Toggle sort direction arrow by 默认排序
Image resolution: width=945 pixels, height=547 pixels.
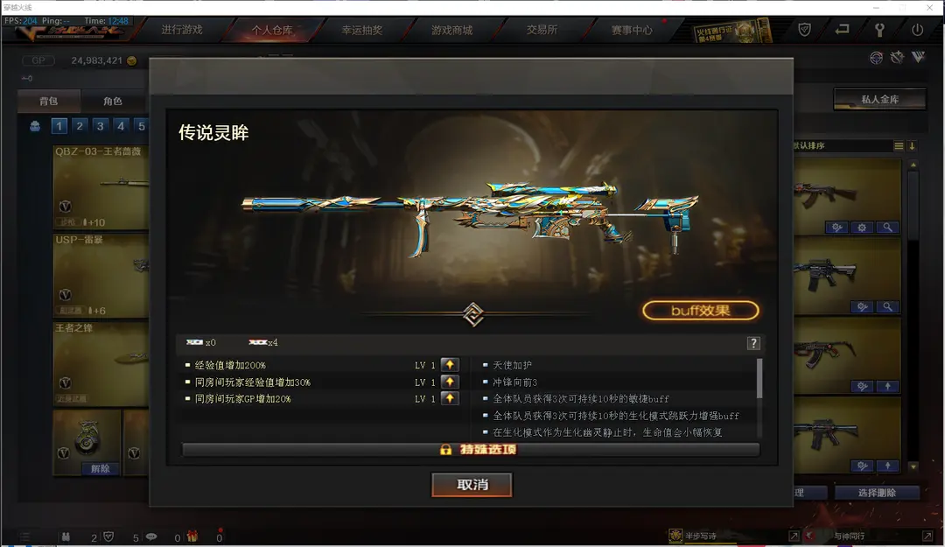[x=912, y=146]
